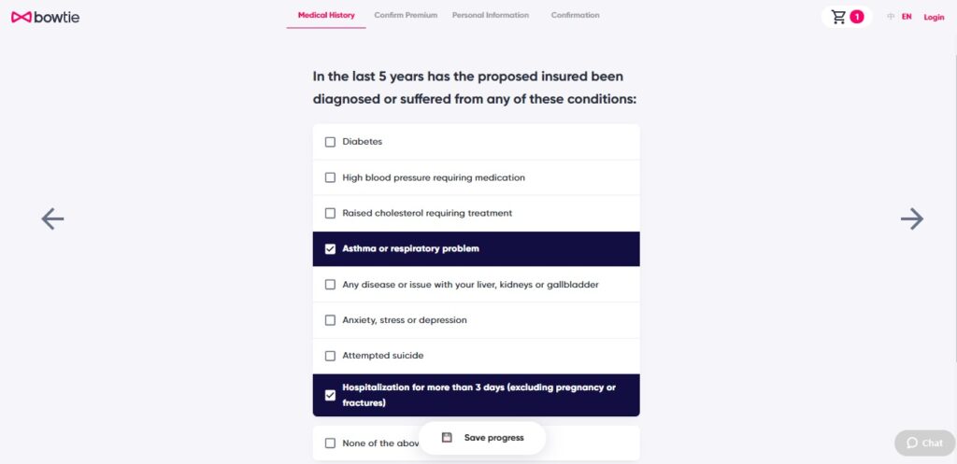Go back with the left arrow
Viewport: 957px width, 464px height.
click(52, 218)
